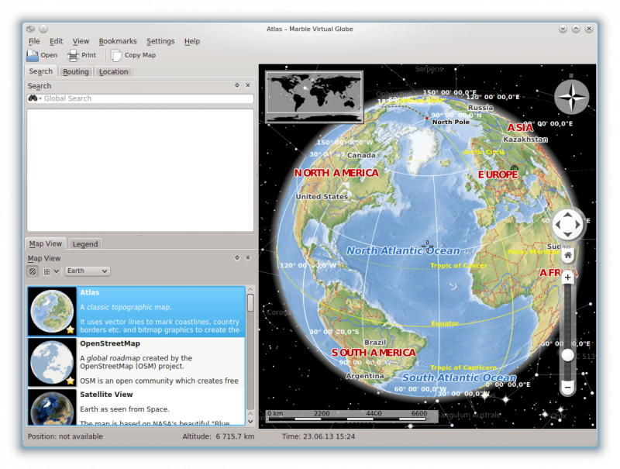This screenshot has height=469, width=620.
Task: Click the North Pole label on globe
Action: [x=451, y=122]
